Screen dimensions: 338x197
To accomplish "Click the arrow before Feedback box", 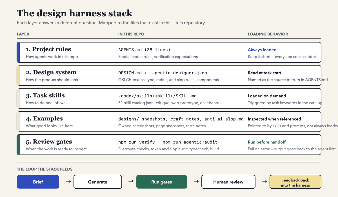I will click(x=264, y=182).
